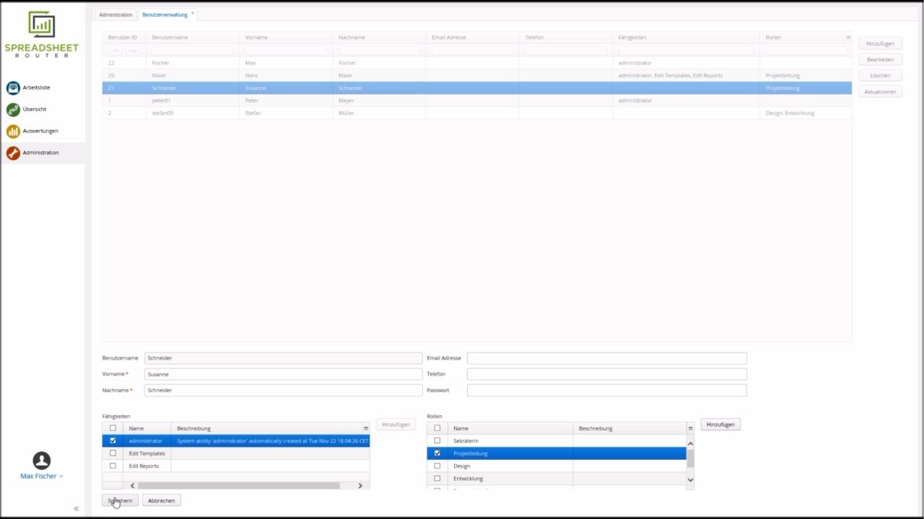Open Fähigkeiten grid column menu icon
924x519 pixels.
(366, 428)
